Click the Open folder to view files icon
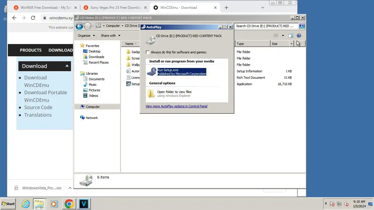 [x=151, y=94]
